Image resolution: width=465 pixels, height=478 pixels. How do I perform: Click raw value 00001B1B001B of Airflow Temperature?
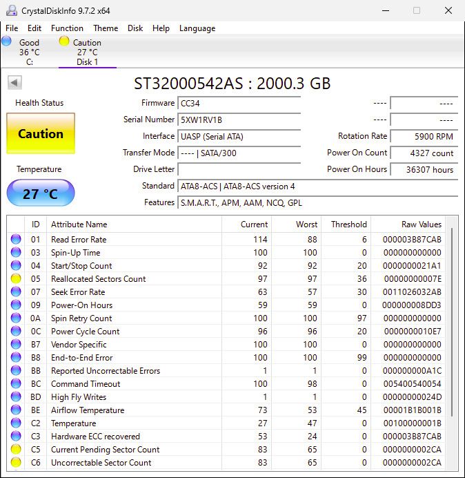pyautogui.click(x=412, y=410)
